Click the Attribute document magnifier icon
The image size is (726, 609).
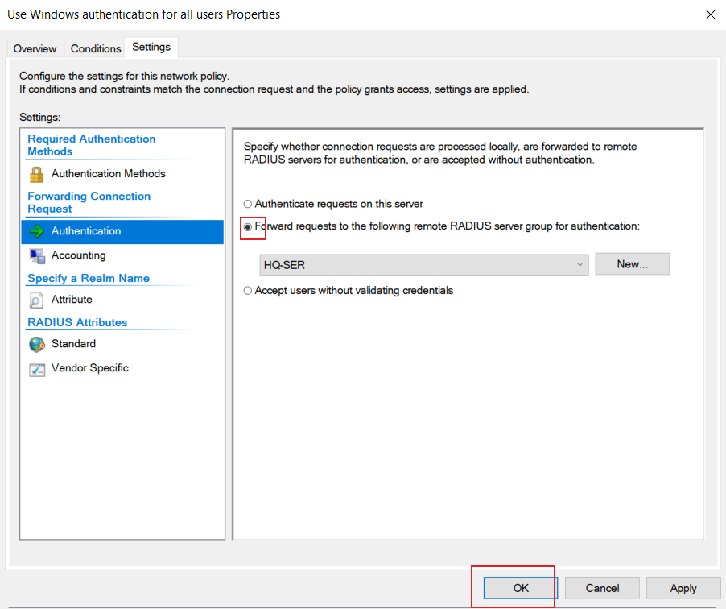[36, 300]
